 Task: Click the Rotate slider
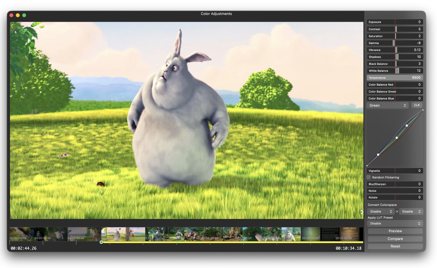coord(395,197)
